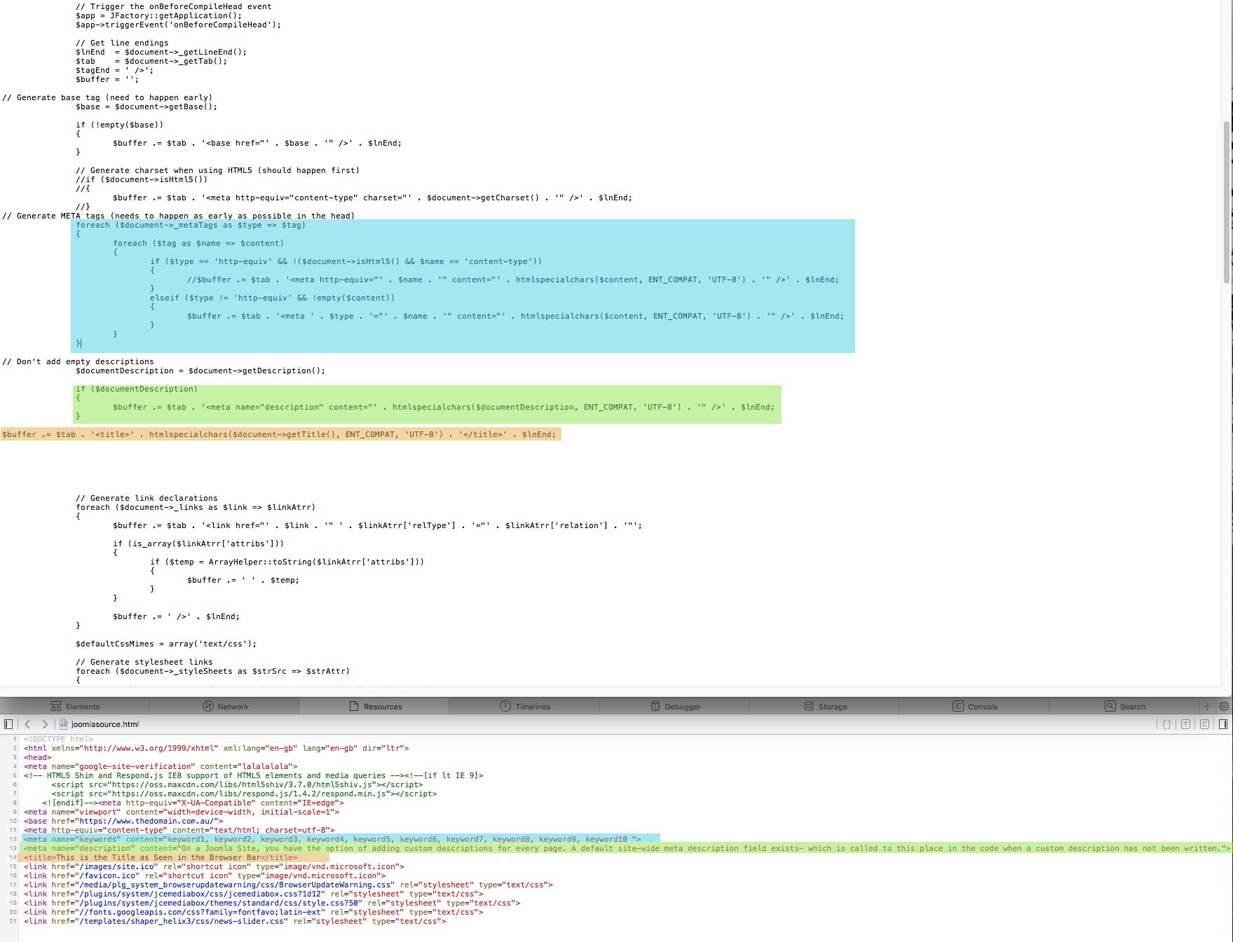Viewport: 1233px width, 942px height.
Task: Open the Search tab
Action: [x=1125, y=707]
